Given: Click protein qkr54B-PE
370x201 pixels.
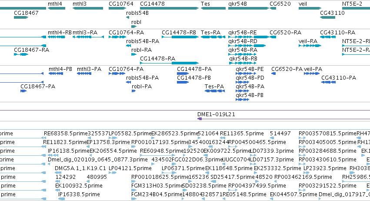Looking at the screenshot, I should (x=250, y=69).
